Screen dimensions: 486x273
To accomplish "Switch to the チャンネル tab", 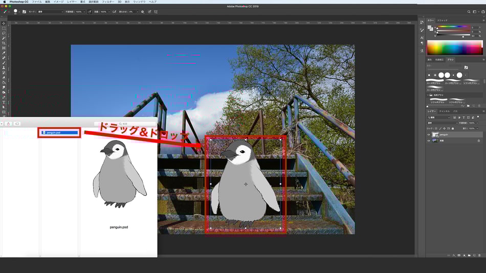I will click(x=445, y=111).
